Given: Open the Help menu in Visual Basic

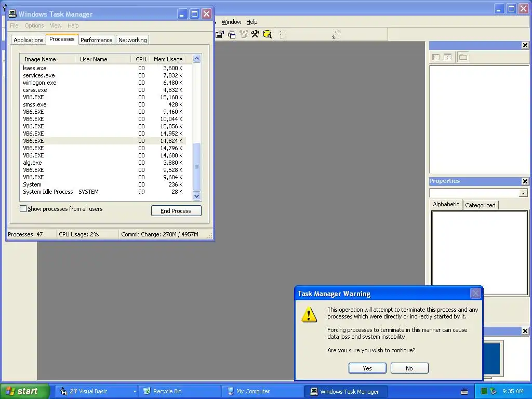Looking at the screenshot, I should point(252,22).
